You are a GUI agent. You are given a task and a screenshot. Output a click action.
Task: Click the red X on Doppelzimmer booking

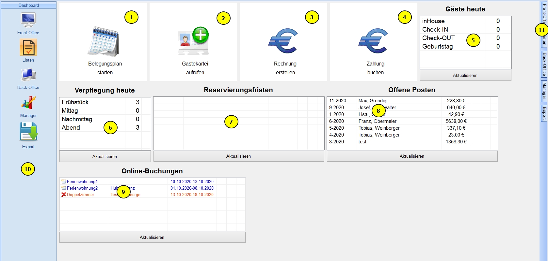tap(64, 195)
